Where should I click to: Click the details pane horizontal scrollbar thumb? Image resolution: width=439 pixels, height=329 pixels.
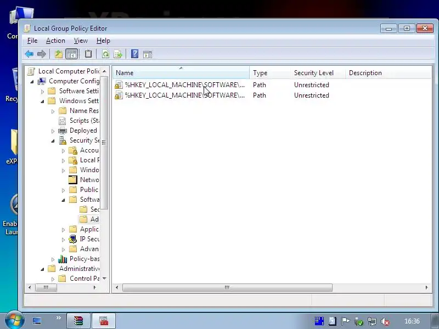[x=227, y=287]
